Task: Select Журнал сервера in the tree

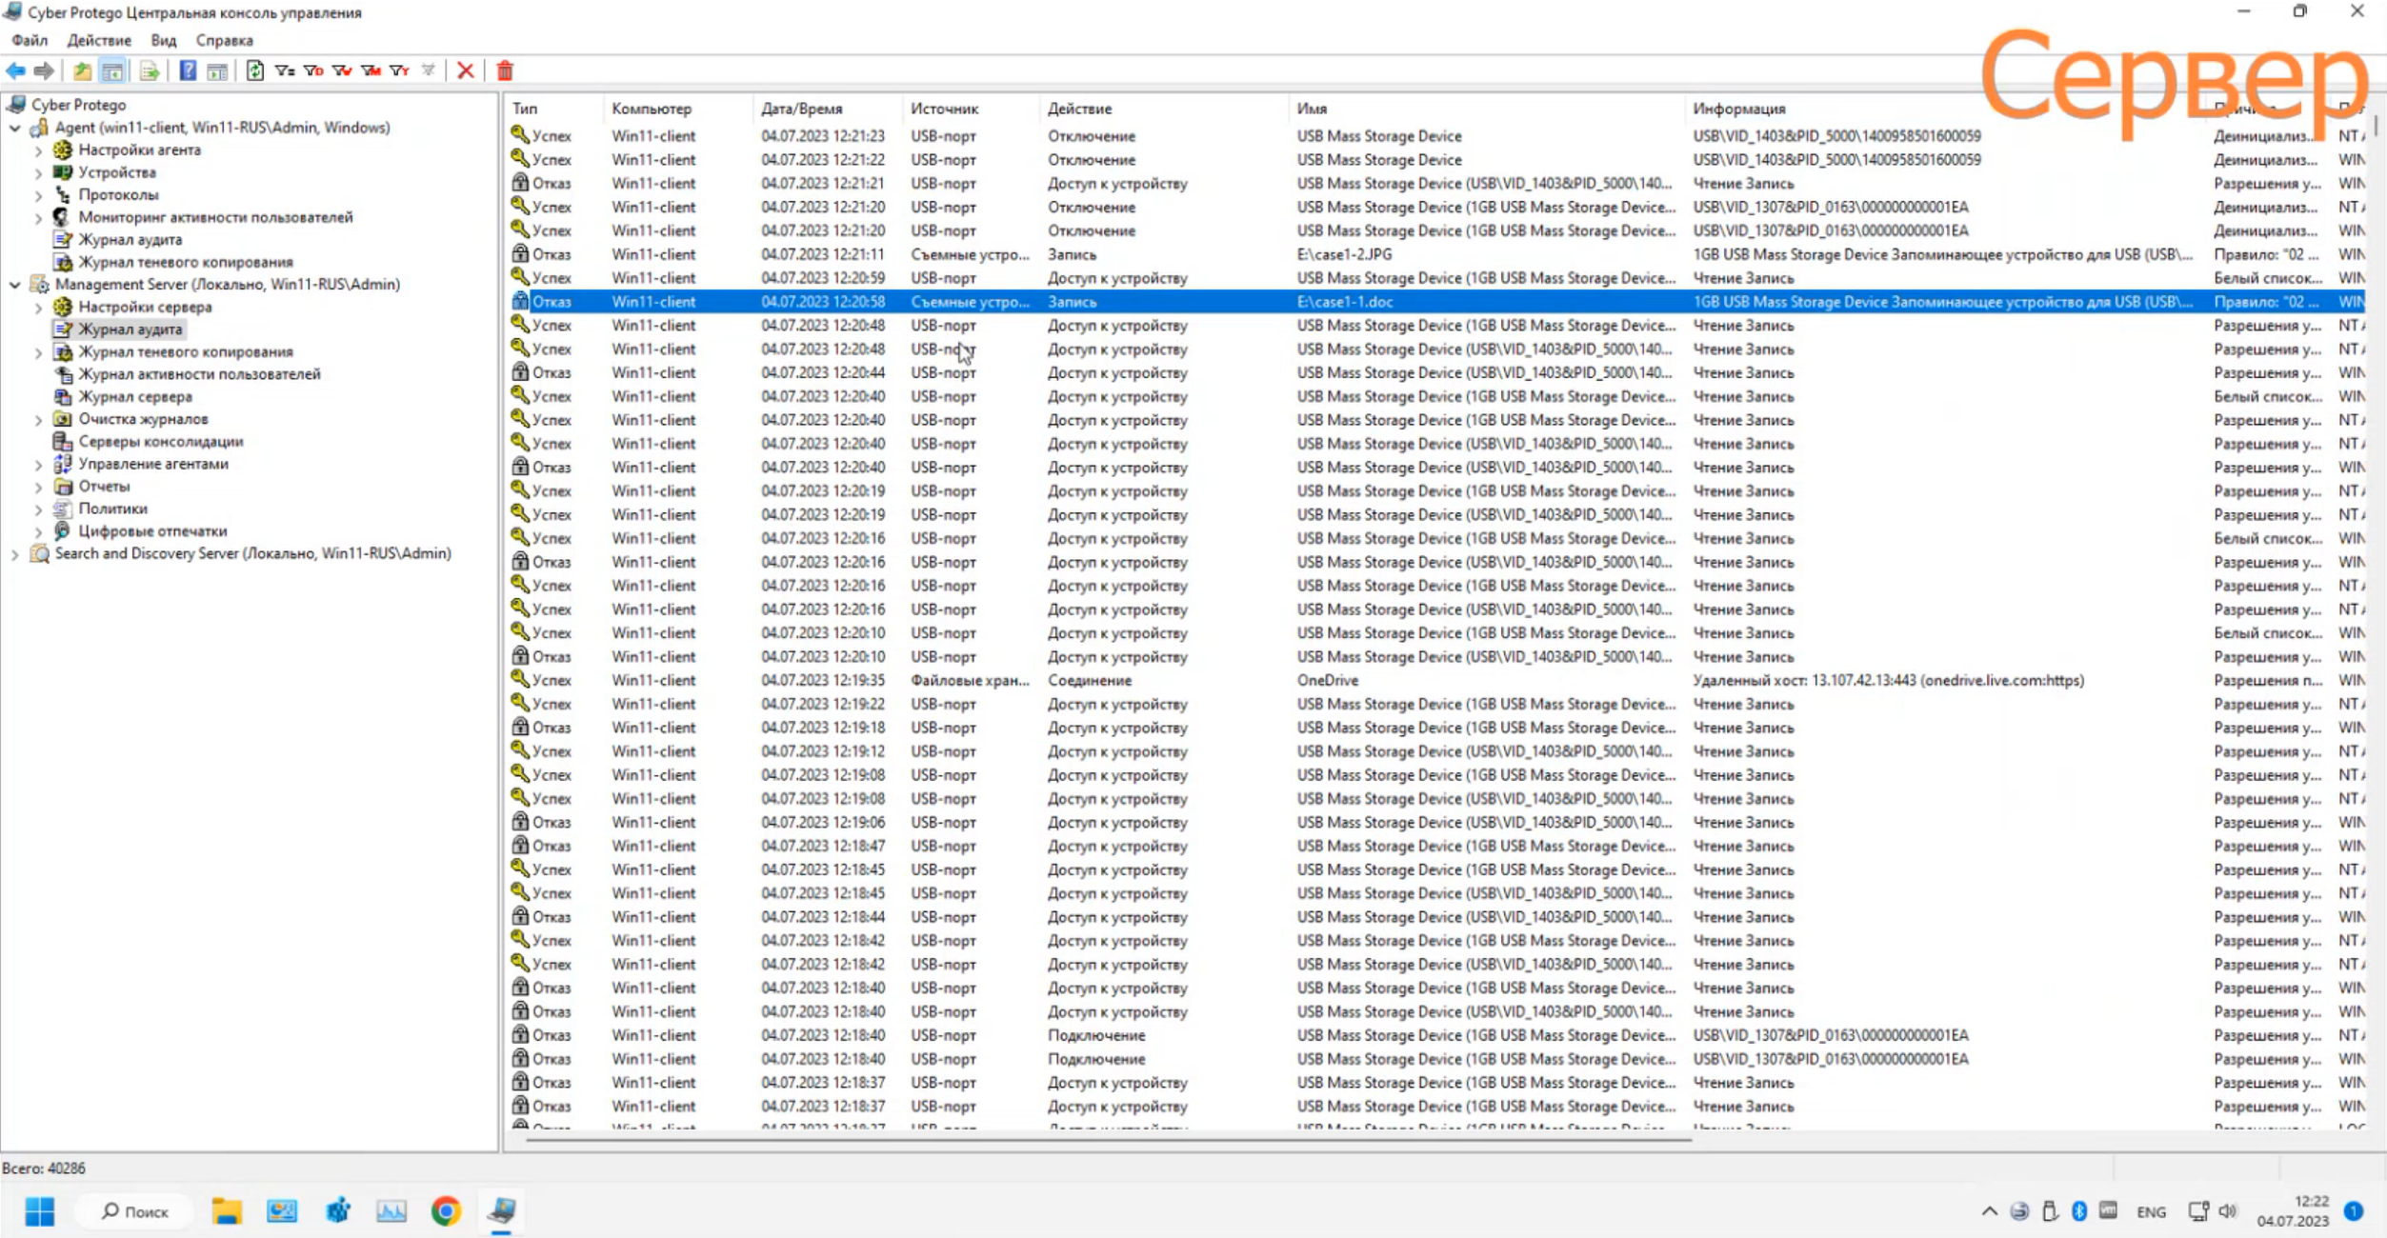Action: (x=134, y=397)
